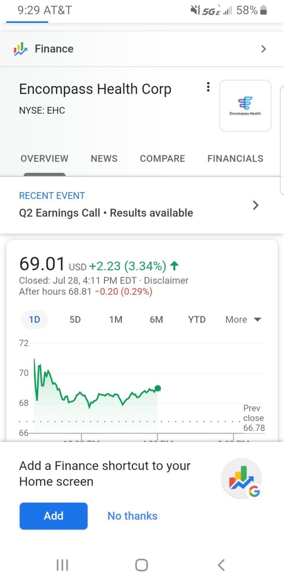Tap the Android home button

pos(142,565)
